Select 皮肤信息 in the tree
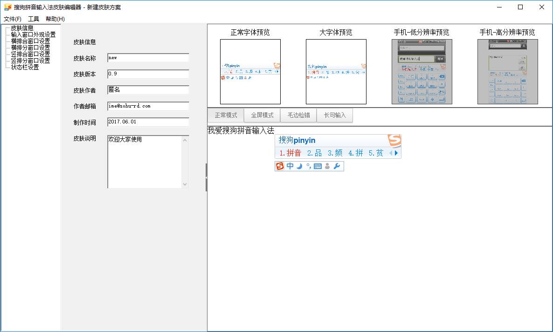 22,28
